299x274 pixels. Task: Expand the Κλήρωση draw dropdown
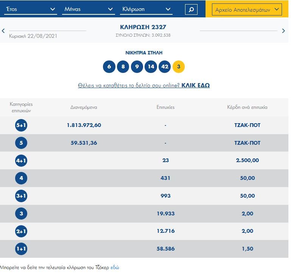click(x=146, y=9)
